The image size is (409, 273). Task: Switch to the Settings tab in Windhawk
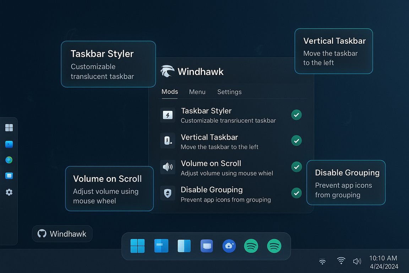tap(229, 92)
